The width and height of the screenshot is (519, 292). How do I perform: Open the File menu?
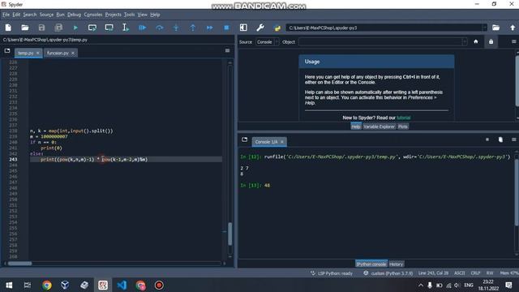click(x=6, y=15)
